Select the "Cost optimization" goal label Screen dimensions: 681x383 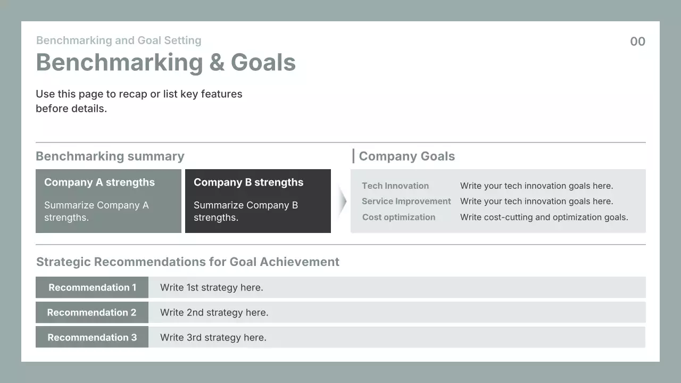pyautogui.click(x=398, y=217)
